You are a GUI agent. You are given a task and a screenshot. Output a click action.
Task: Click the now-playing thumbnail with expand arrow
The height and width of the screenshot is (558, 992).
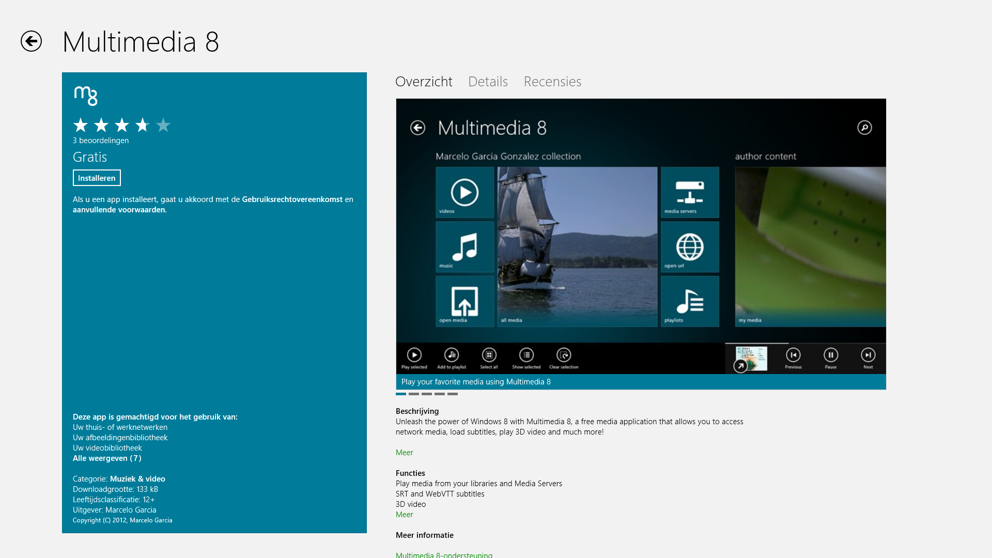tap(751, 359)
